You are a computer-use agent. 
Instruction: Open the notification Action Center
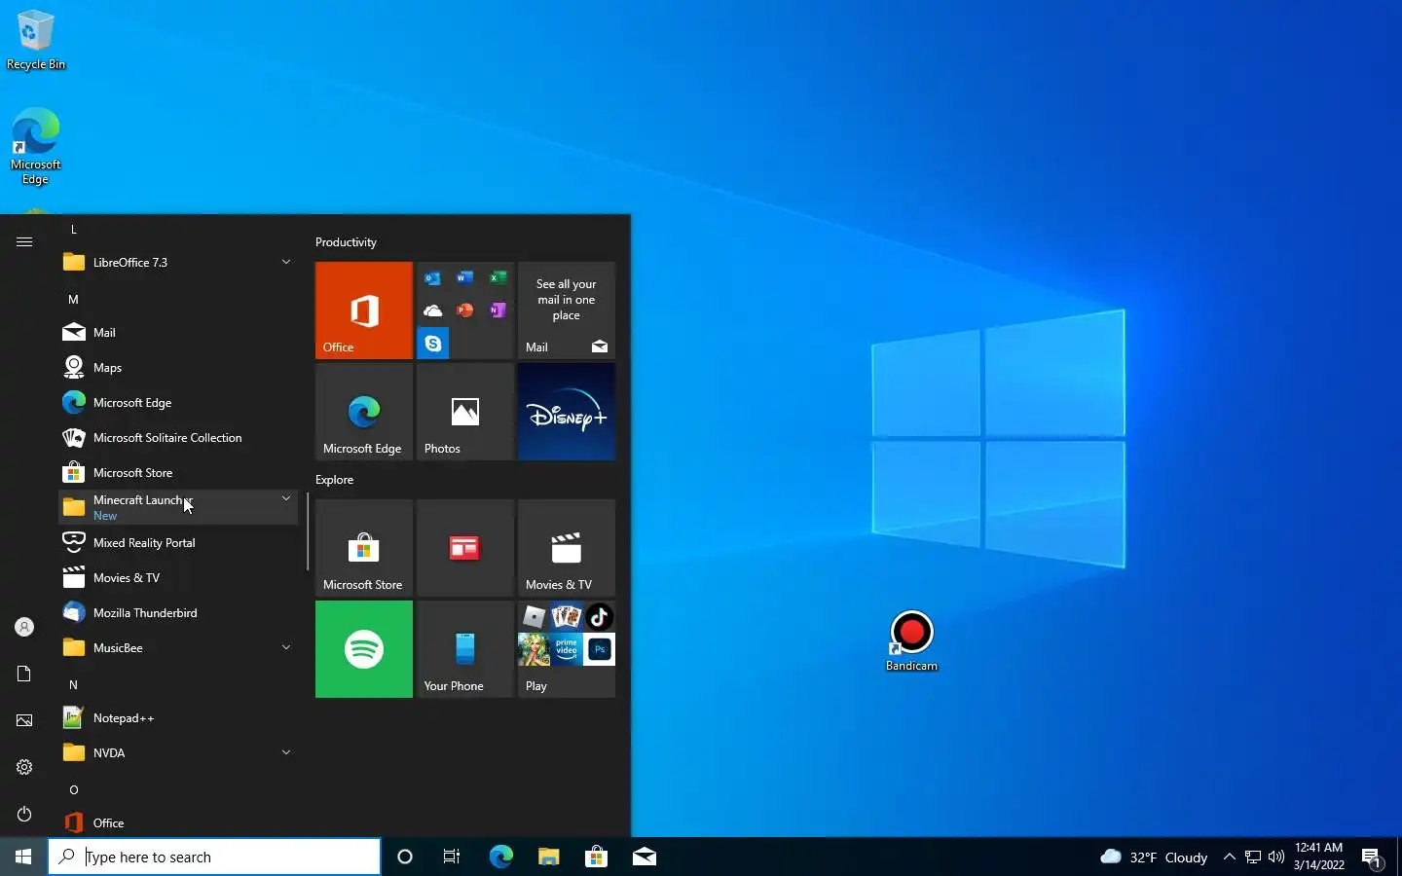point(1372,857)
